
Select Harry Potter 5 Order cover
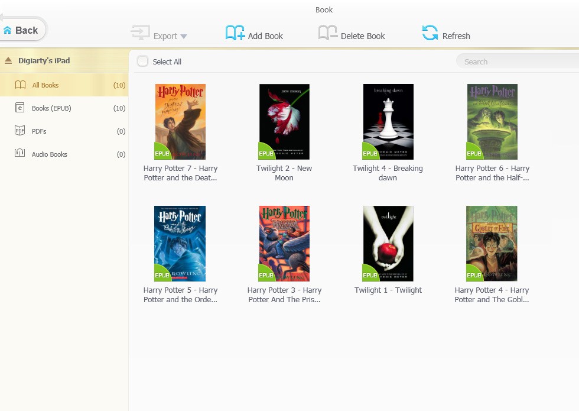click(x=180, y=244)
